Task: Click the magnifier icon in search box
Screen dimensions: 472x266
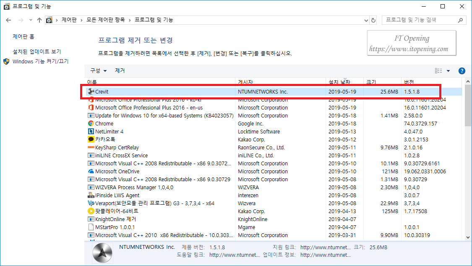Action: [460, 20]
